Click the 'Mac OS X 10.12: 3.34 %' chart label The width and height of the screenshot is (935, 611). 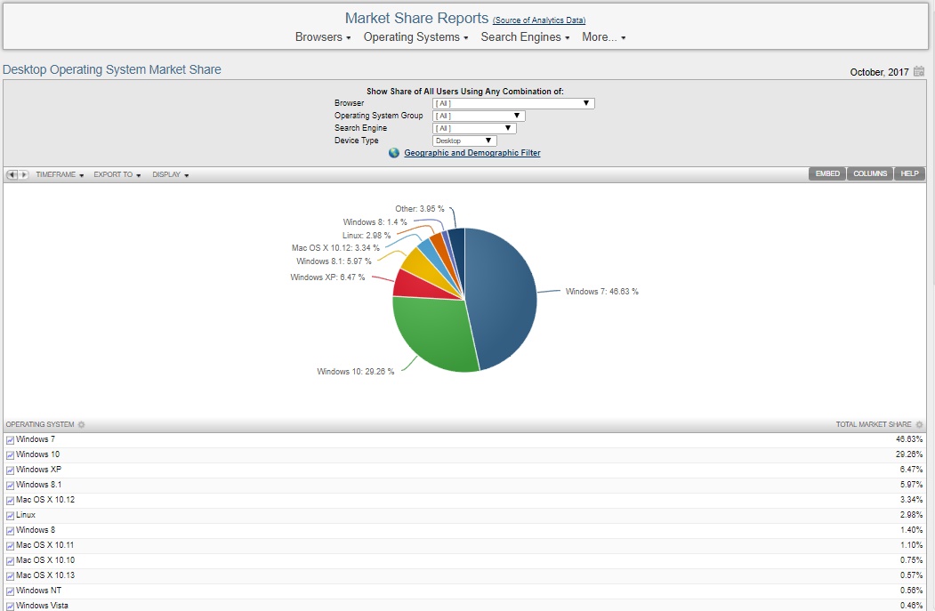point(335,248)
